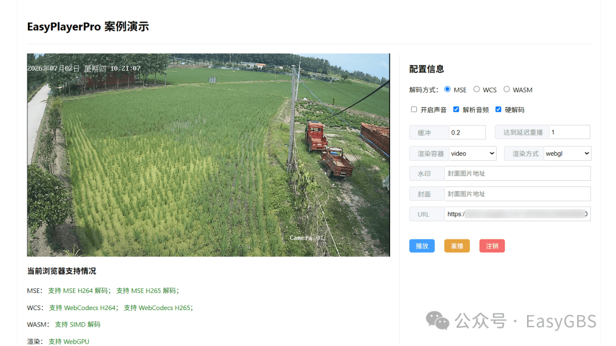Click the blue 播放 button
The image size is (616, 346).
422,246
